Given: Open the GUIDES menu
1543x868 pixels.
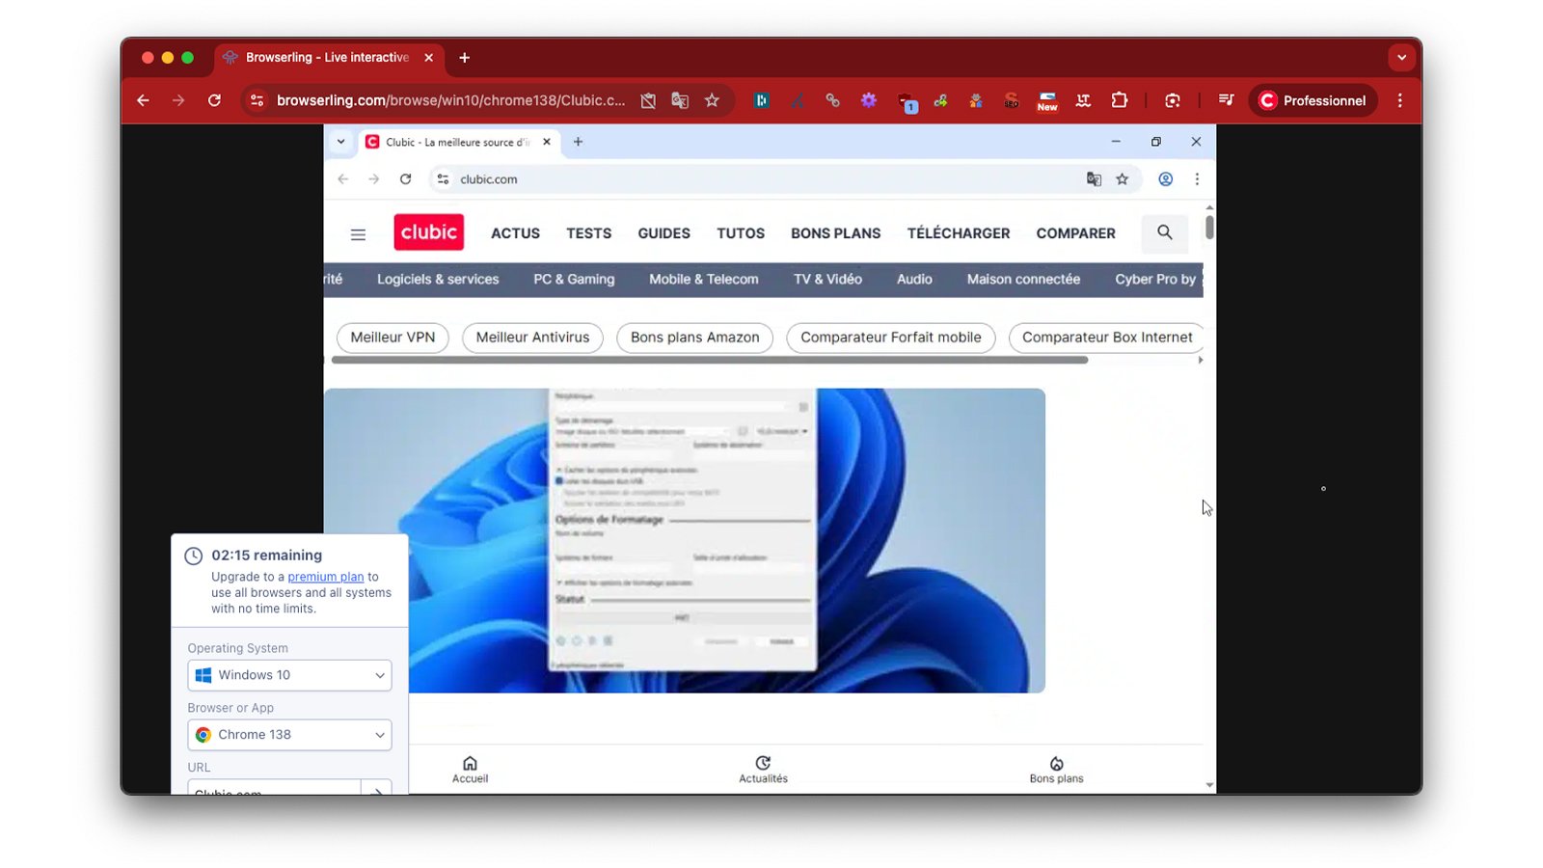Looking at the screenshot, I should pyautogui.click(x=663, y=233).
